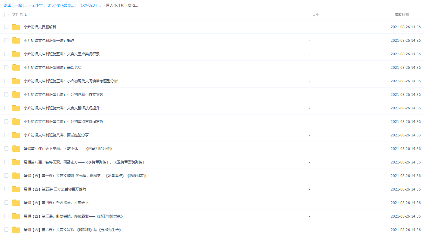The image size is (425, 235).
Task: Select the checkbox for 暑假第八课 名将无双
Action: coord(6,162)
